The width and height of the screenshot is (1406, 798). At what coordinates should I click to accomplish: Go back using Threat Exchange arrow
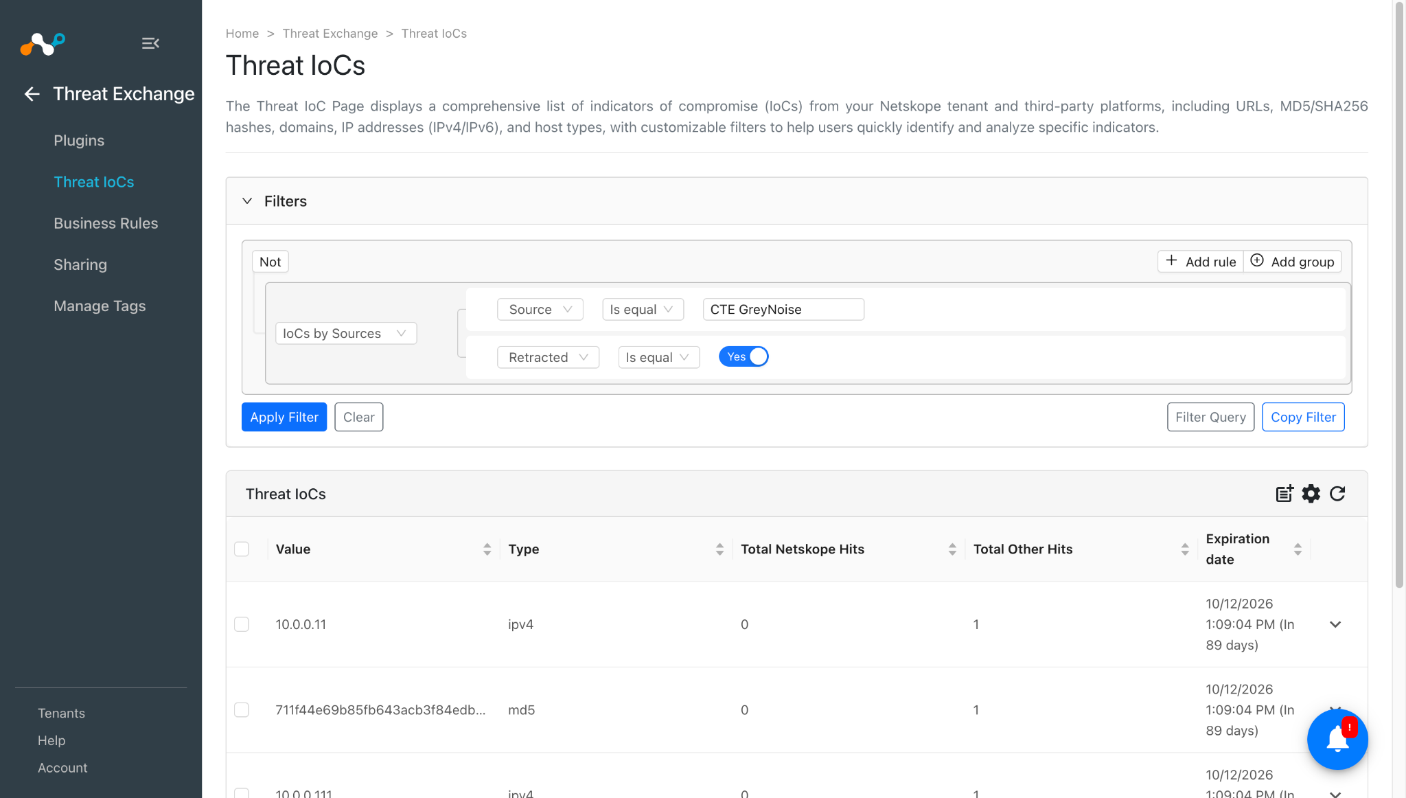click(32, 94)
